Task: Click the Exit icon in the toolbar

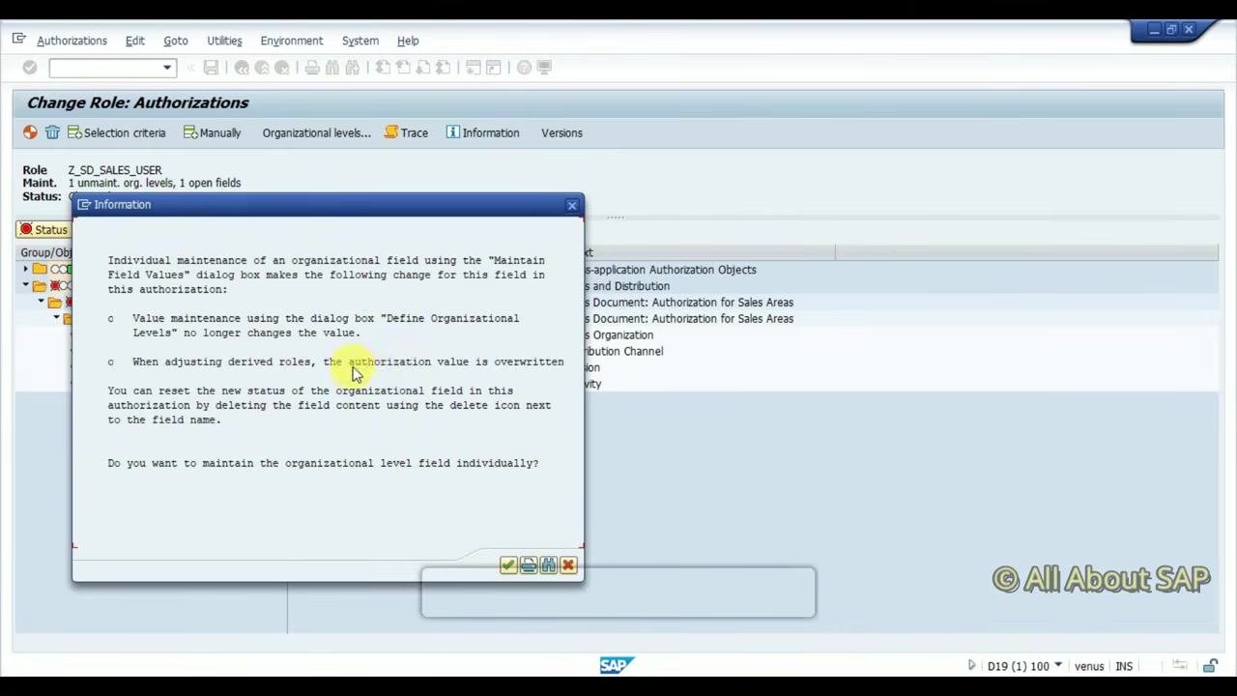Action: 262,68
